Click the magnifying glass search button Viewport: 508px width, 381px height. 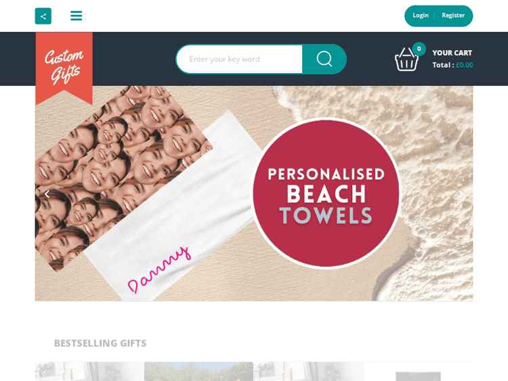pyautogui.click(x=324, y=59)
